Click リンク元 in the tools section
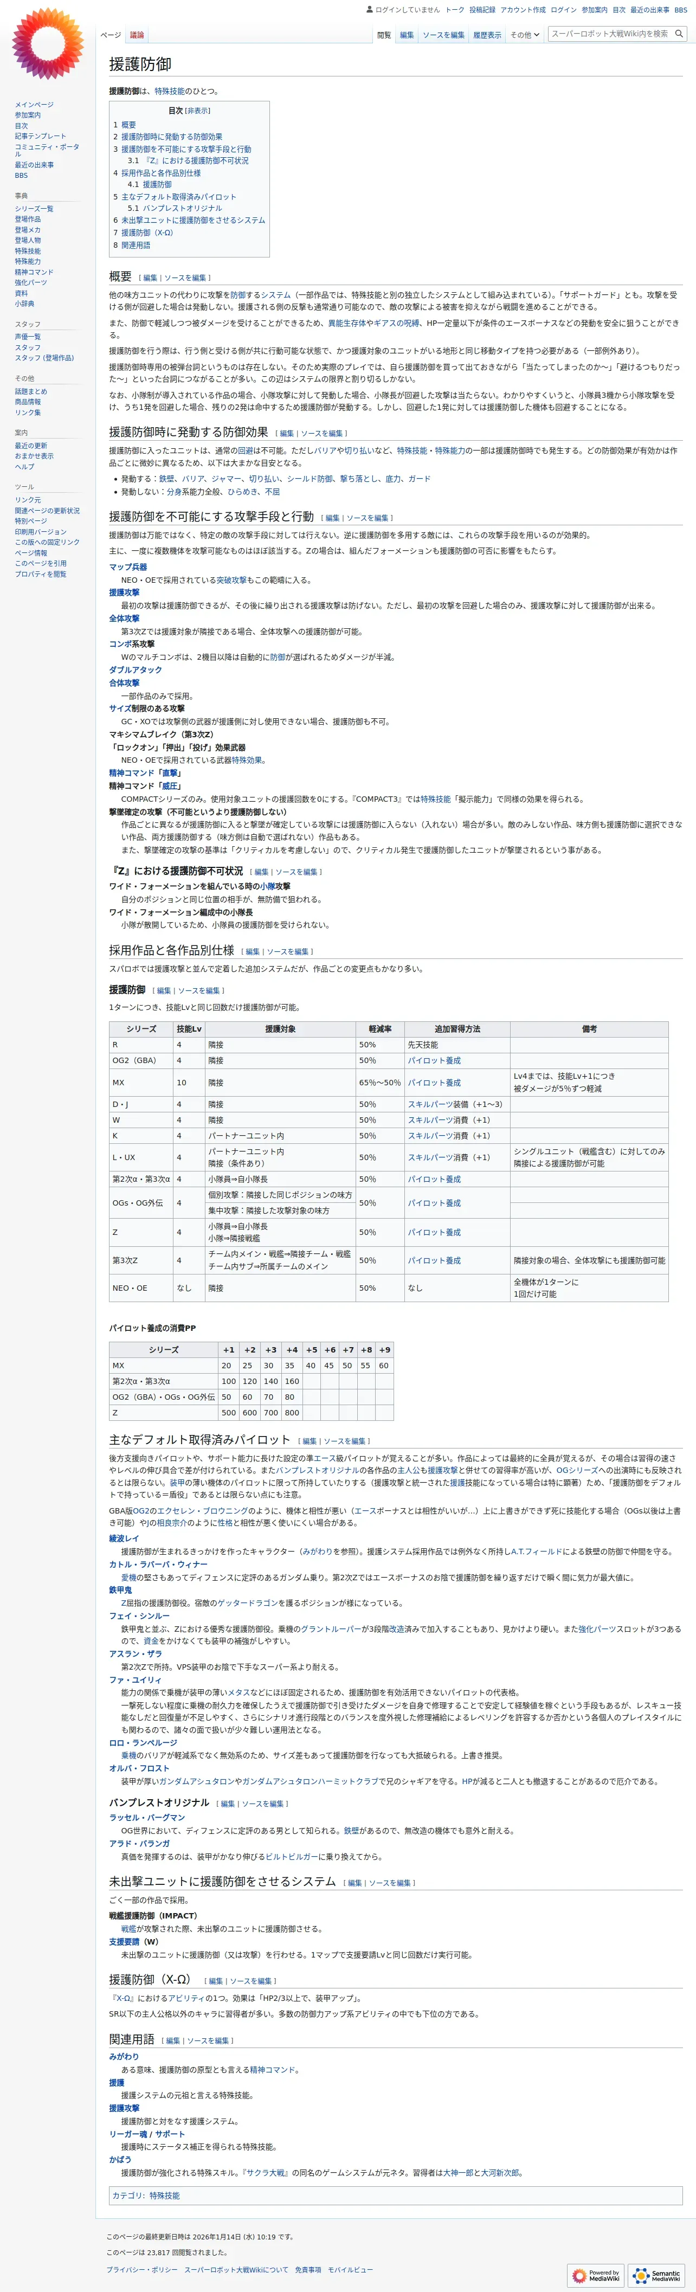The height and width of the screenshot is (2292, 696). coord(28,500)
